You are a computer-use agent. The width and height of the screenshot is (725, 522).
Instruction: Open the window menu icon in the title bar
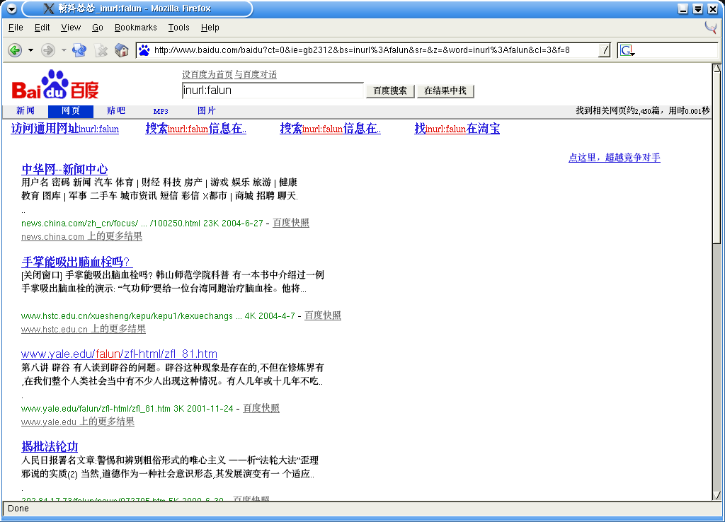11,8
